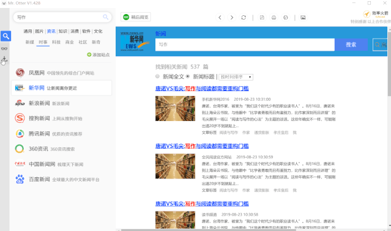This screenshot has height=231, width=391.
Task: Click the 中国新闻网 logo icon
Action: pyautogui.click(x=20, y=164)
